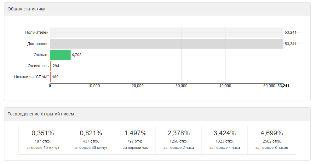Open the 0,351% first 15 minutes cell
Screen dimensions: 315x164
(43, 140)
